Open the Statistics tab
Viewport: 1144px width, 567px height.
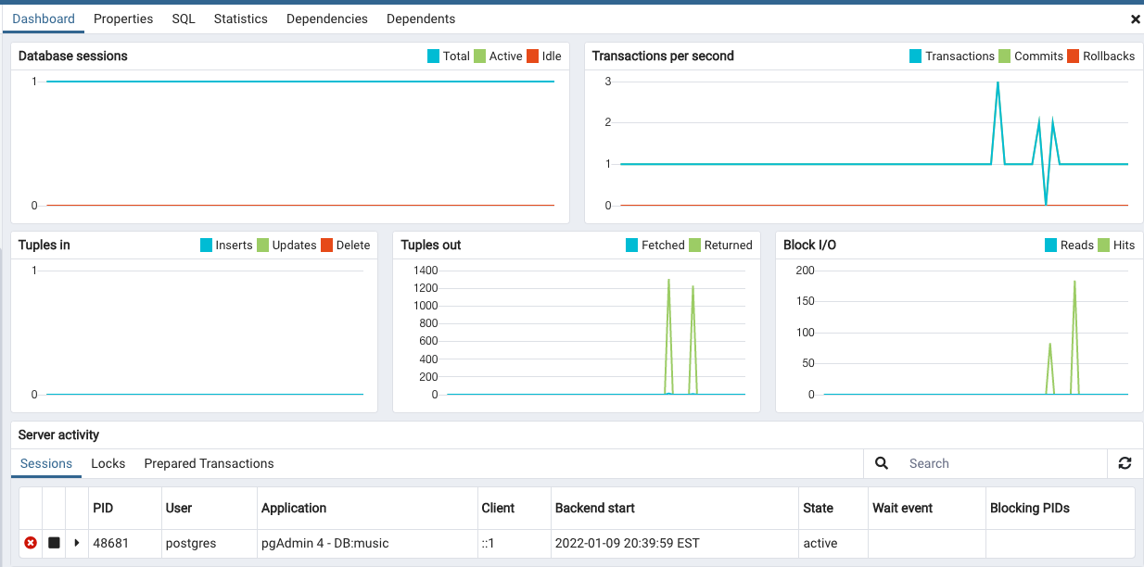(x=240, y=19)
